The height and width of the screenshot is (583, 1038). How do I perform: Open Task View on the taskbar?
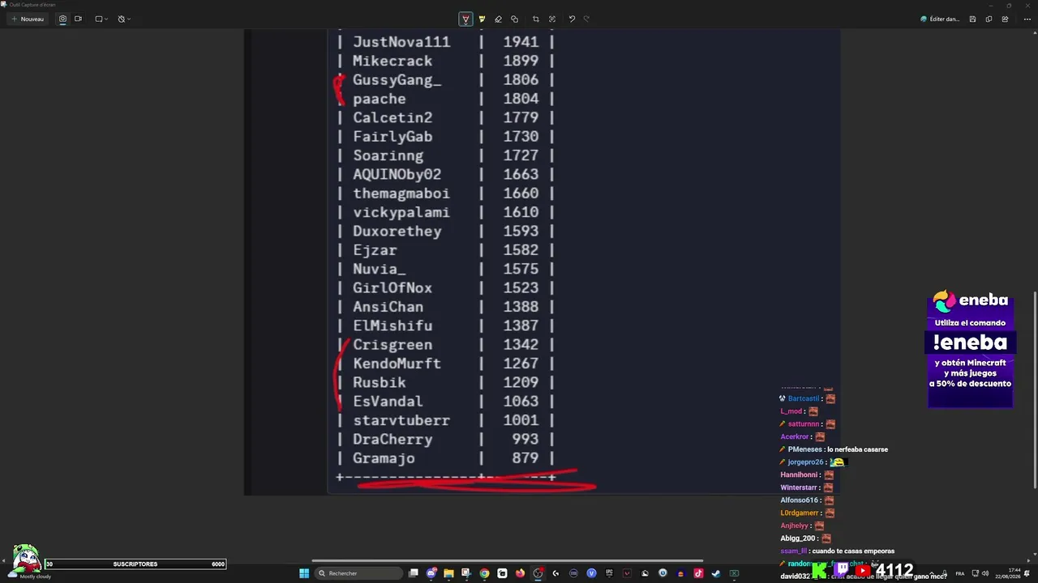(x=414, y=573)
